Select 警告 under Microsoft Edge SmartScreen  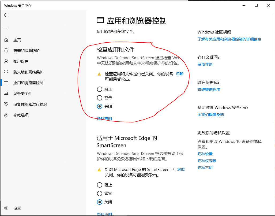100,193
